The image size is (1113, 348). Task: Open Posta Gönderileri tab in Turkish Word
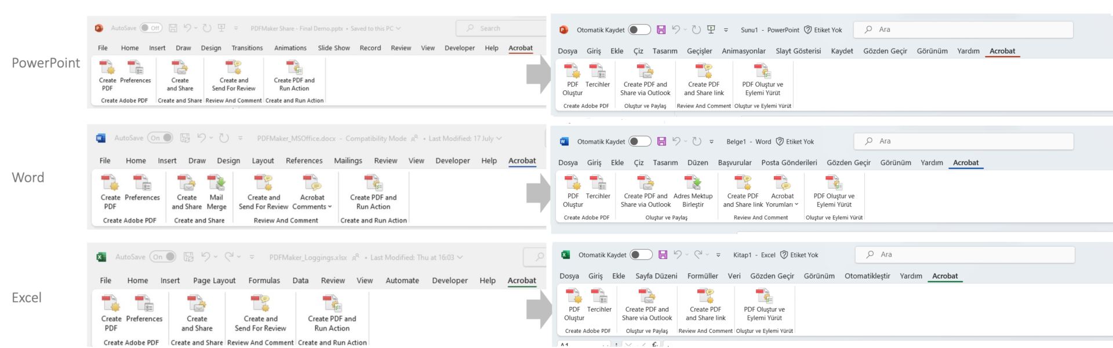[x=789, y=163]
